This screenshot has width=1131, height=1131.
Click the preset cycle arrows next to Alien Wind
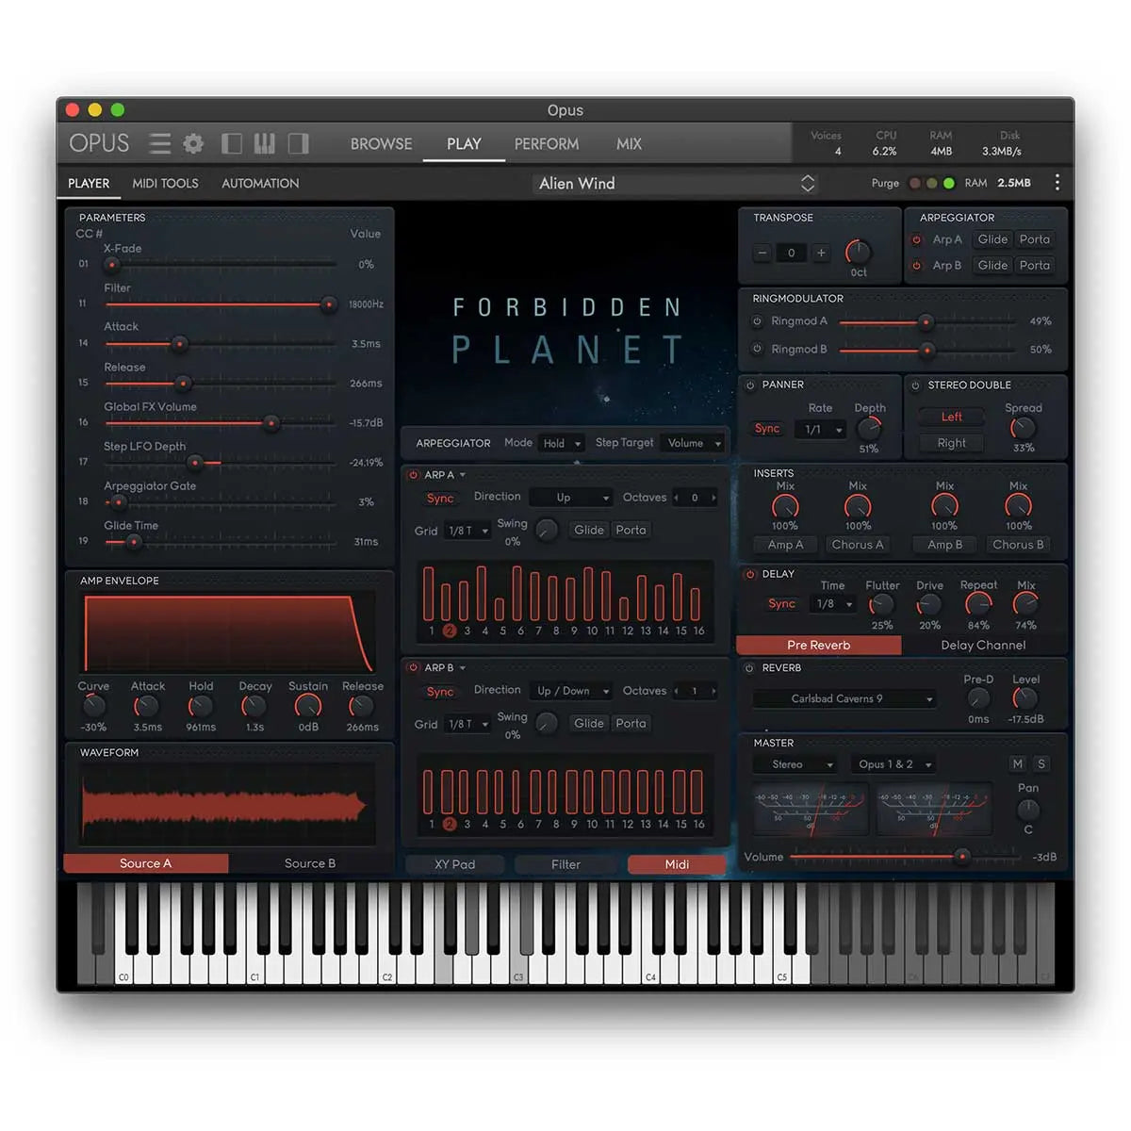(808, 183)
